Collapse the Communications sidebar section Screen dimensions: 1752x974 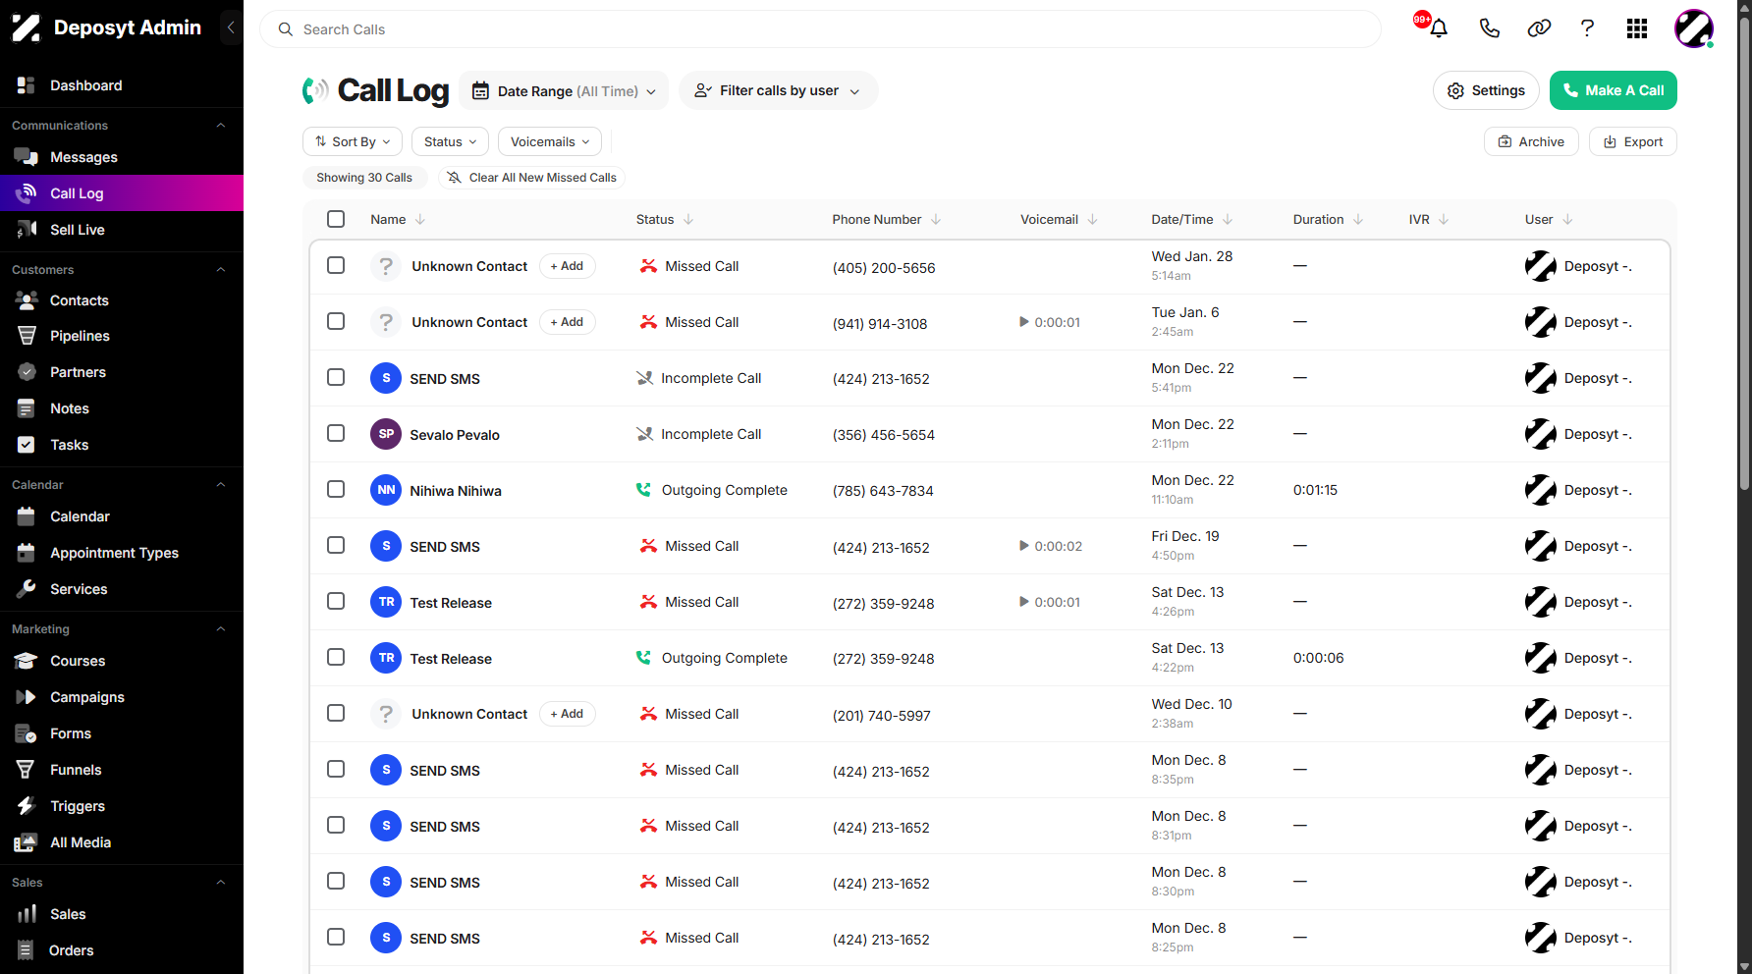point(221,125)
